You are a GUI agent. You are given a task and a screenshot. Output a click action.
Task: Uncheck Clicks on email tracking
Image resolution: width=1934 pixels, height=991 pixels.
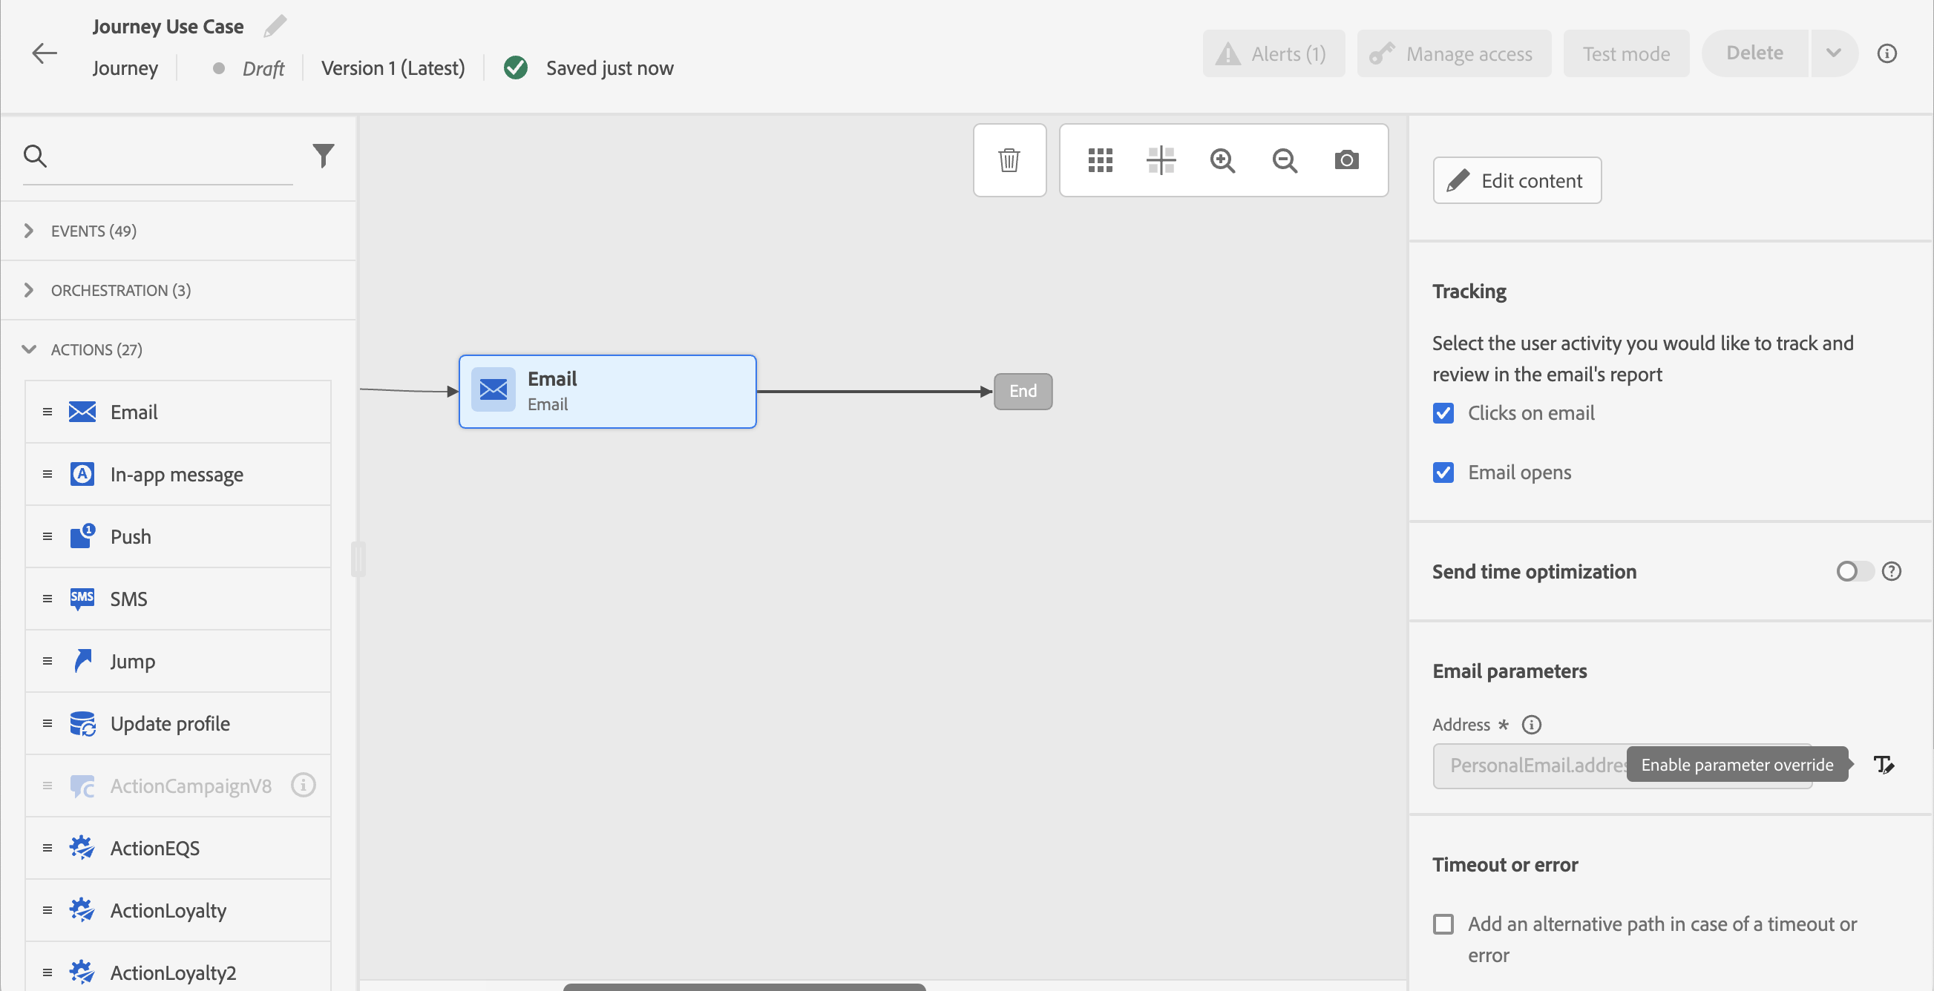point(1443,413)
